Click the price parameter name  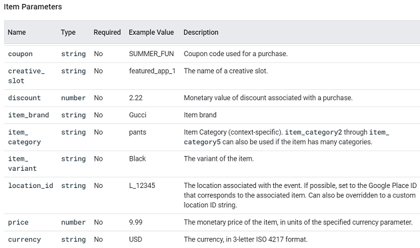18,222
